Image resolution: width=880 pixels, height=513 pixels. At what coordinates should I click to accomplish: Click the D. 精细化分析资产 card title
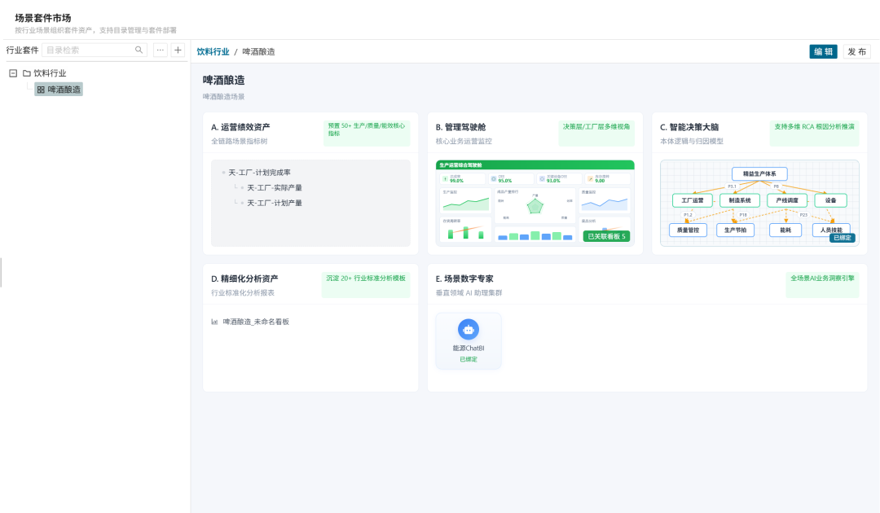pos(244,278)
